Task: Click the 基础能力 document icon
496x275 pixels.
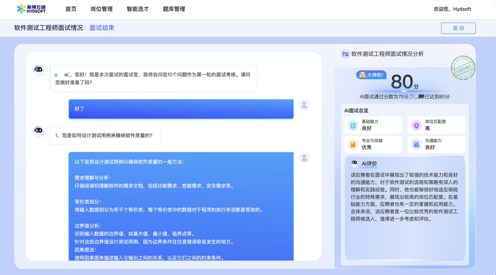Action: (x=353, y=125)
